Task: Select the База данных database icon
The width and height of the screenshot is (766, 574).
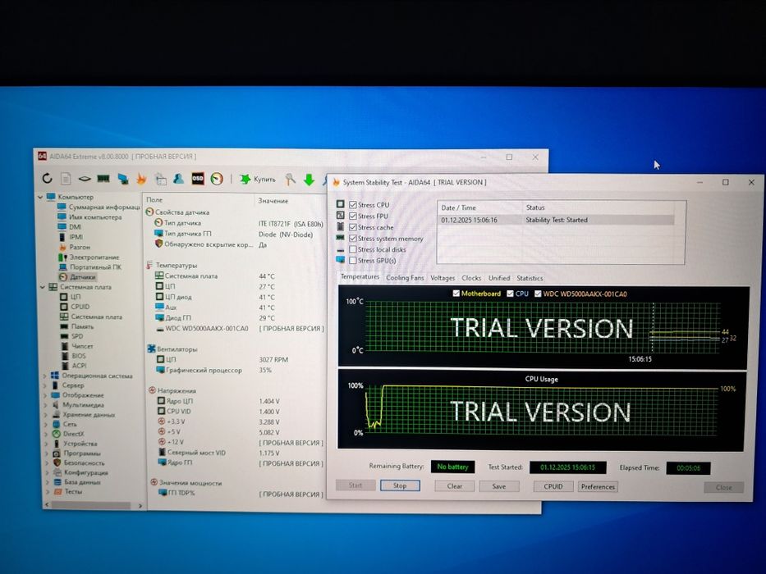Action: [57, 482]
